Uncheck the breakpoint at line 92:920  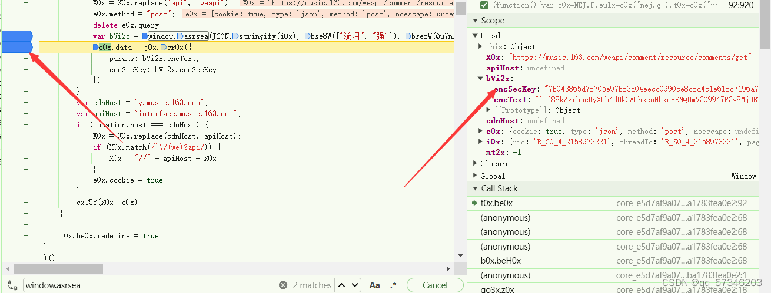[484, 5]
